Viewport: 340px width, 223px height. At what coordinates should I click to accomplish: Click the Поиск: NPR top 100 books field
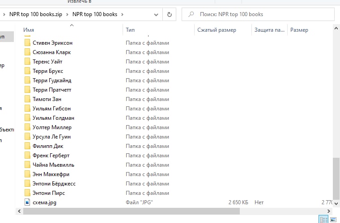tap(258, 14)
